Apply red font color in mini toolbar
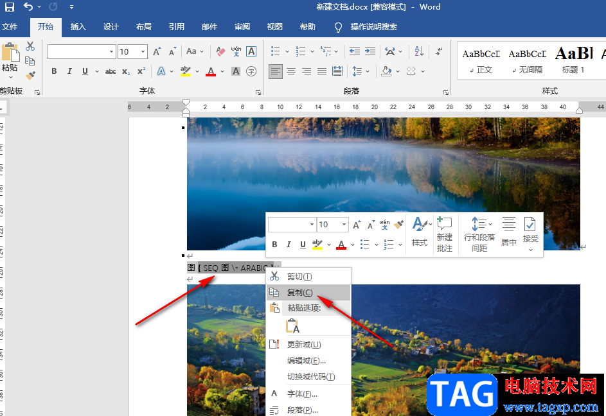This screenshot has width=606, height=416. click(x=341, y=244)
